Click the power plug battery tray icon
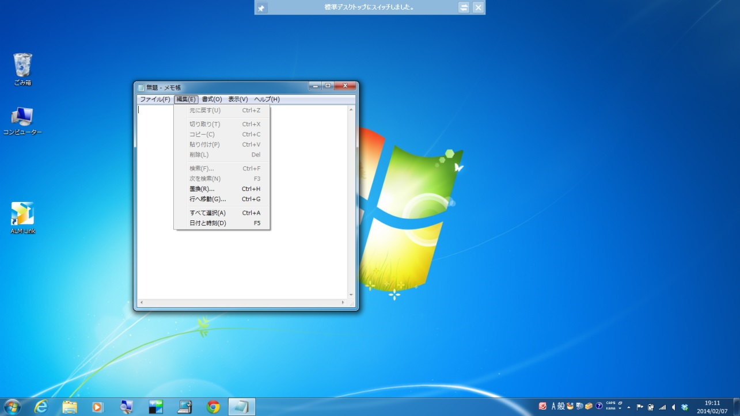 pos(651,407)
